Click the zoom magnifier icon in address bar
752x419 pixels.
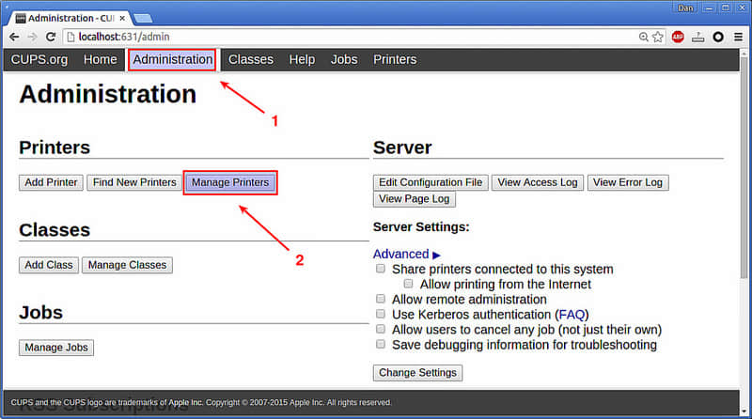pos(644,37)
